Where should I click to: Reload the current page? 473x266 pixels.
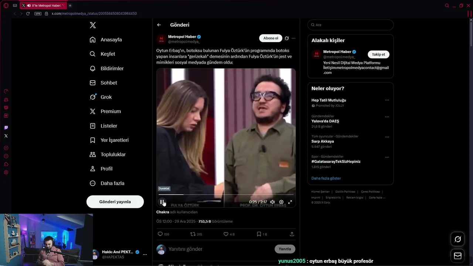28,14
